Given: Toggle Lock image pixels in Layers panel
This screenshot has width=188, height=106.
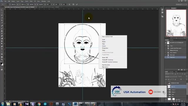Looking at the screenshot, I should (x=171, y=79).
